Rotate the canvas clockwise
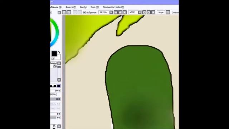This screenshot has width=229, height=129. (149, 13)
